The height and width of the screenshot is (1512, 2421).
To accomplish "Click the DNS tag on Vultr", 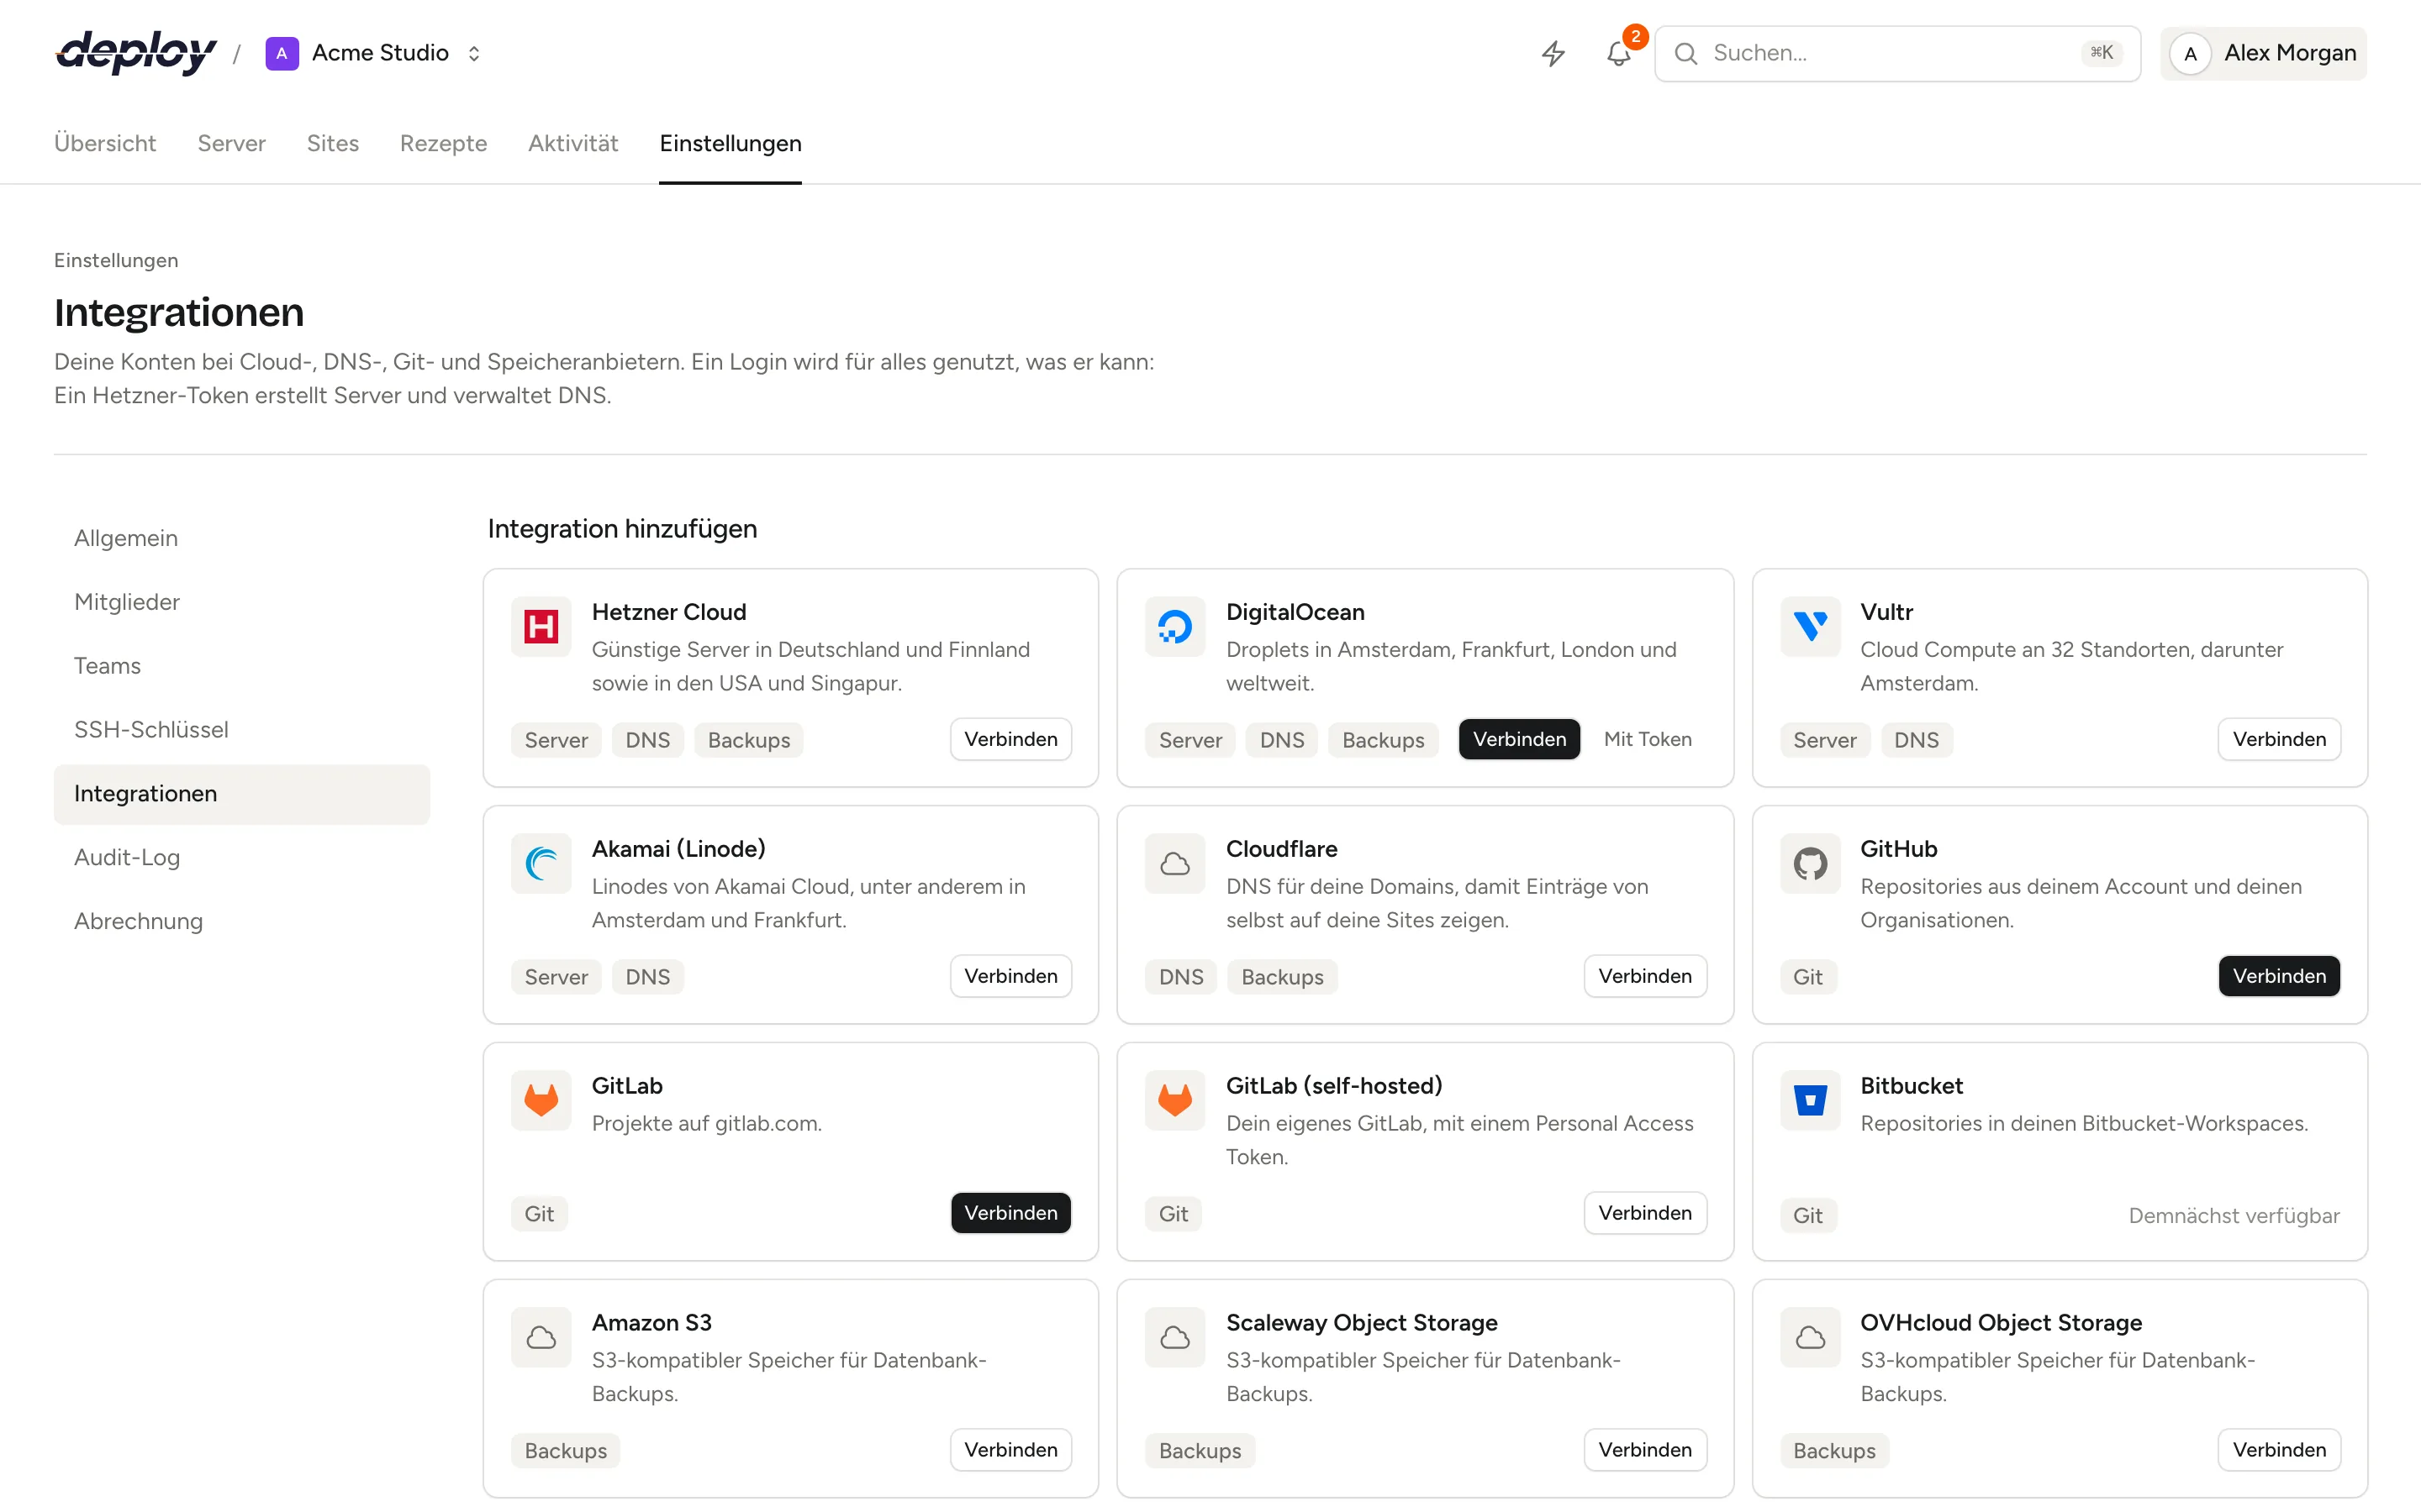I will (x=1916, y=740).
